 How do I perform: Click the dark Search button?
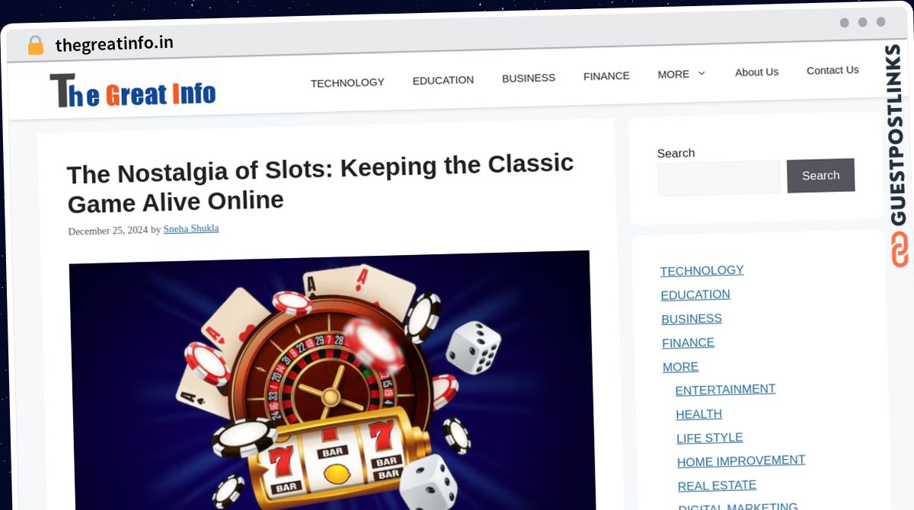(820, 175)
